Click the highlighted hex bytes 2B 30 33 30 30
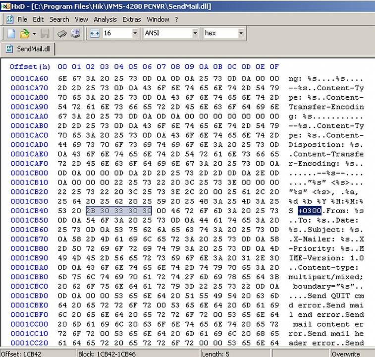Screen dimensions: 375x357 coord(119,211)
